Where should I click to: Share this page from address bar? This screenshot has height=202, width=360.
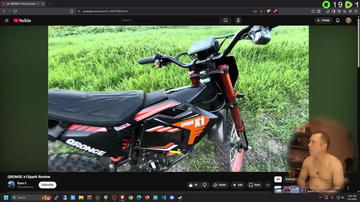coord(262,11)
